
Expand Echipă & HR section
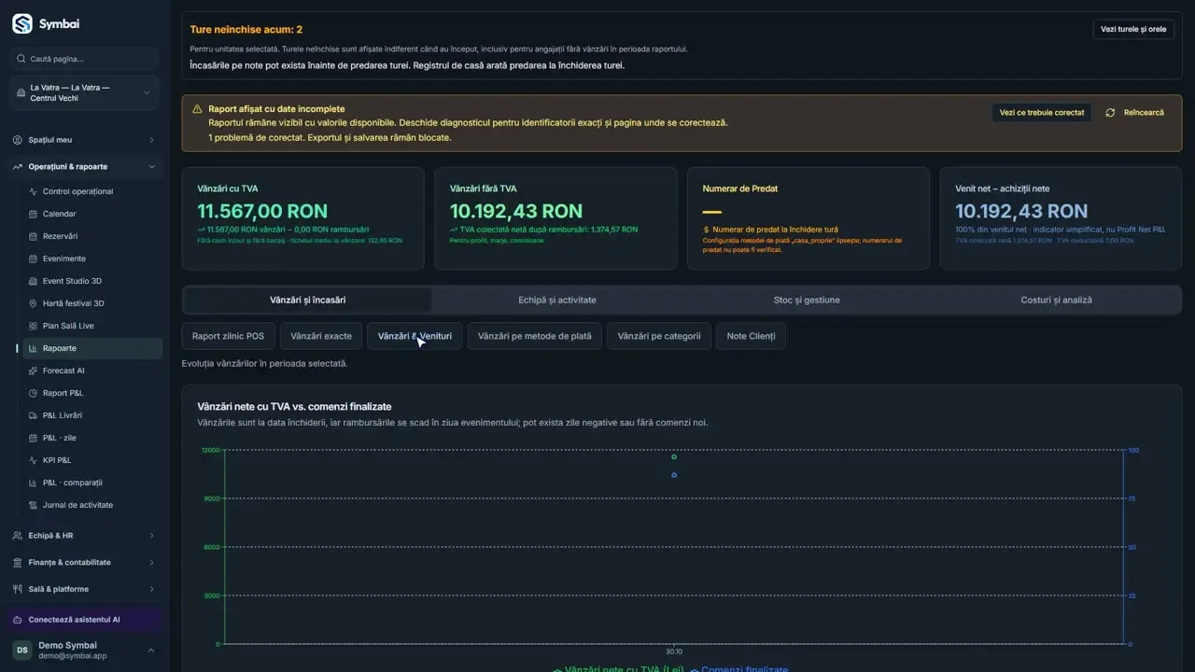pyautogui.click(x=84, y=536)
